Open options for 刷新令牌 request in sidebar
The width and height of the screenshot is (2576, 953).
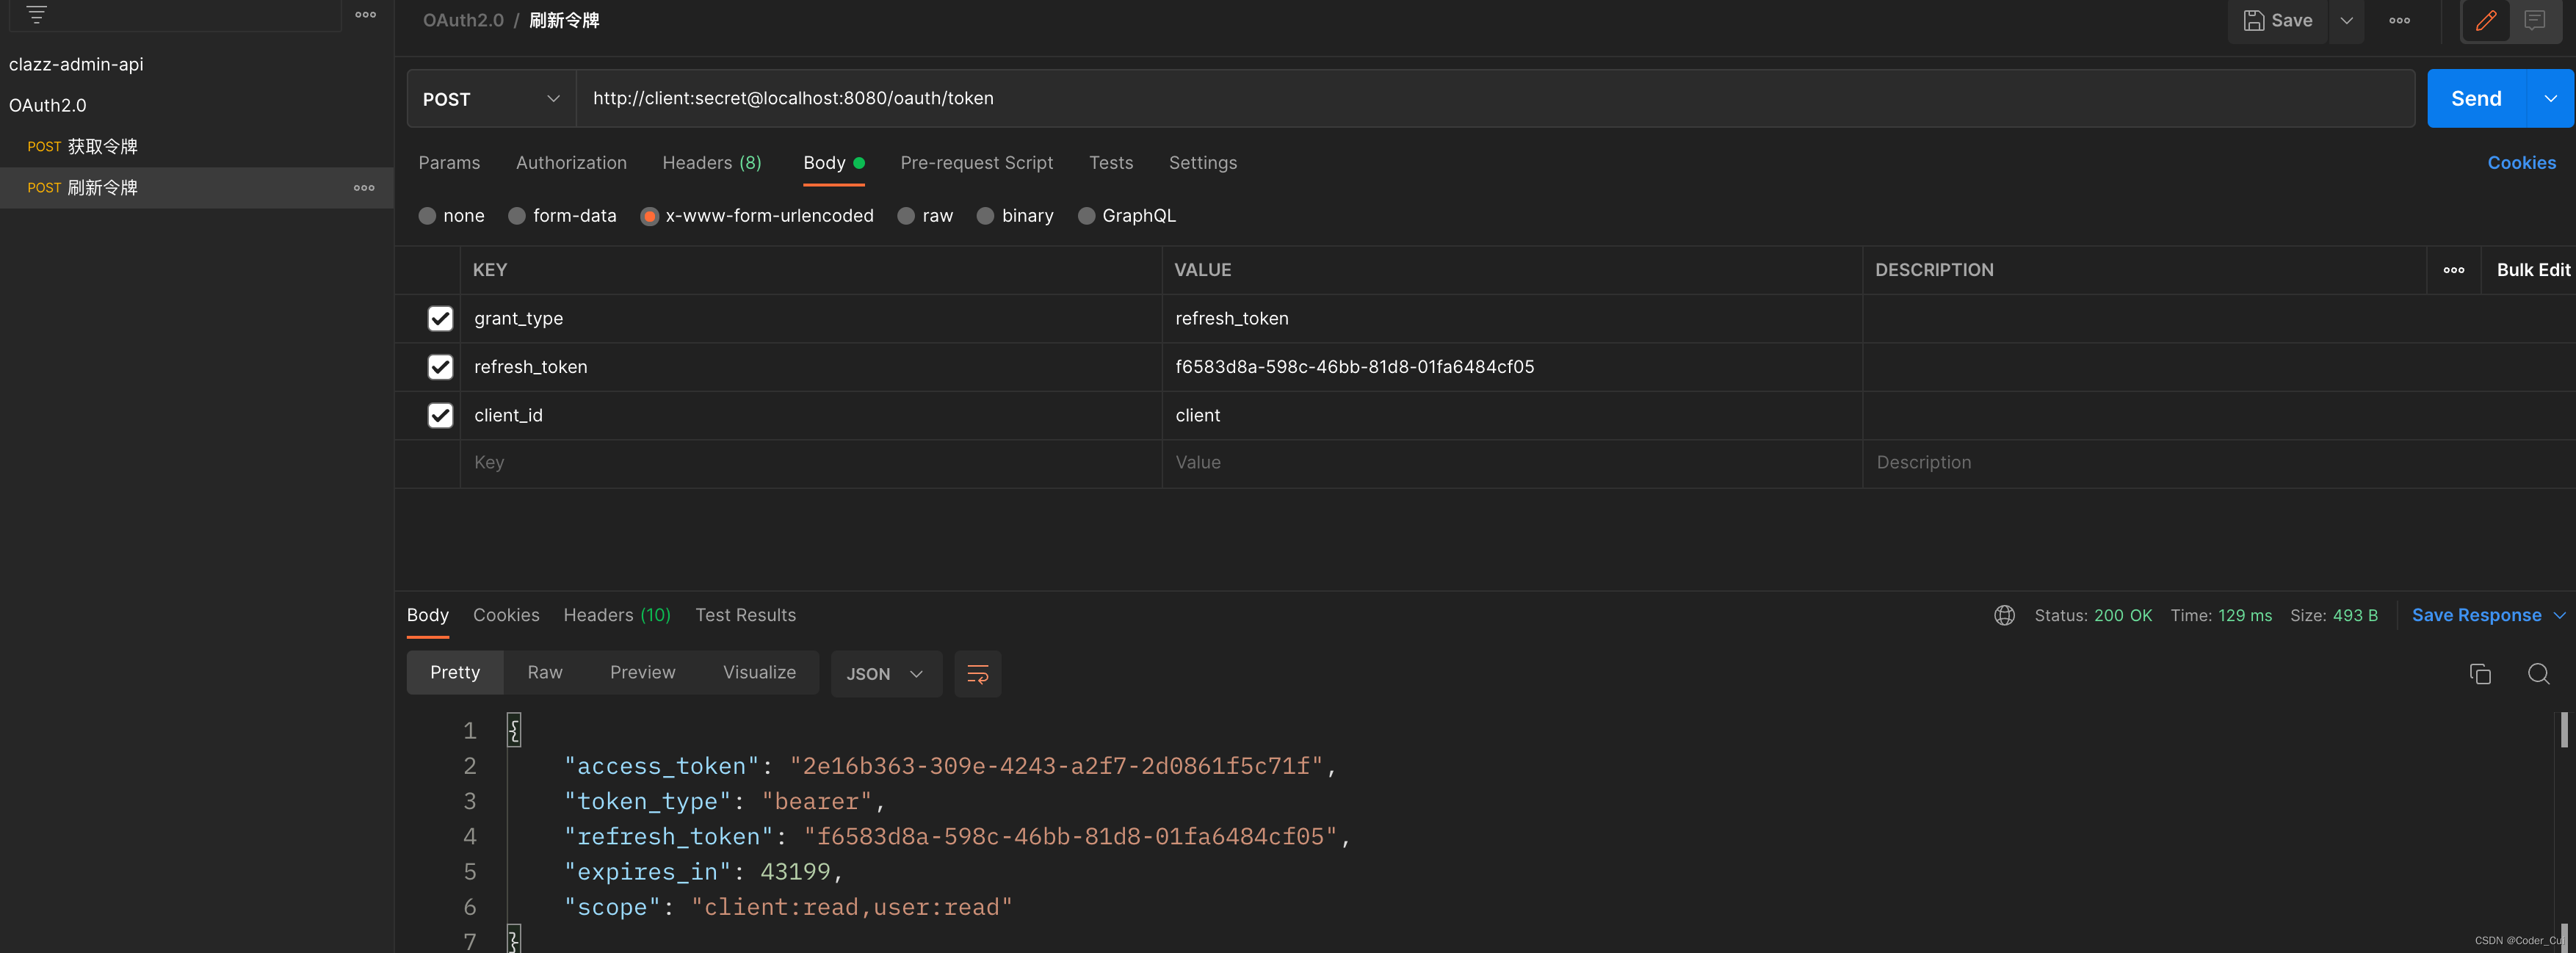pos(364,187)
